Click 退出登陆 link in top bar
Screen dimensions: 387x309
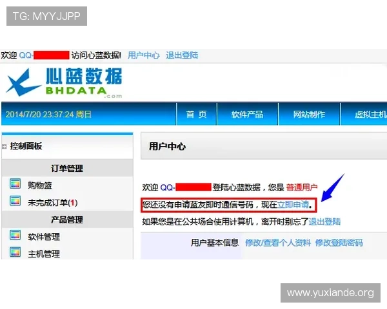tap(182, 55)
